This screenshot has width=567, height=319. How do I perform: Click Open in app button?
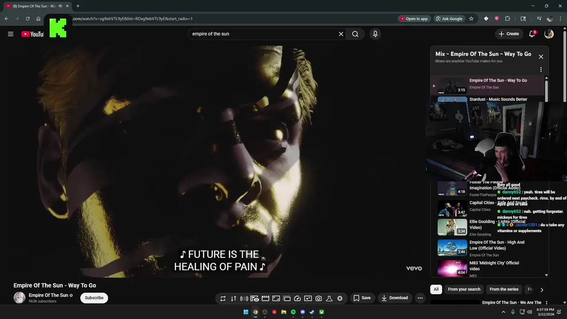coord(414,19)
